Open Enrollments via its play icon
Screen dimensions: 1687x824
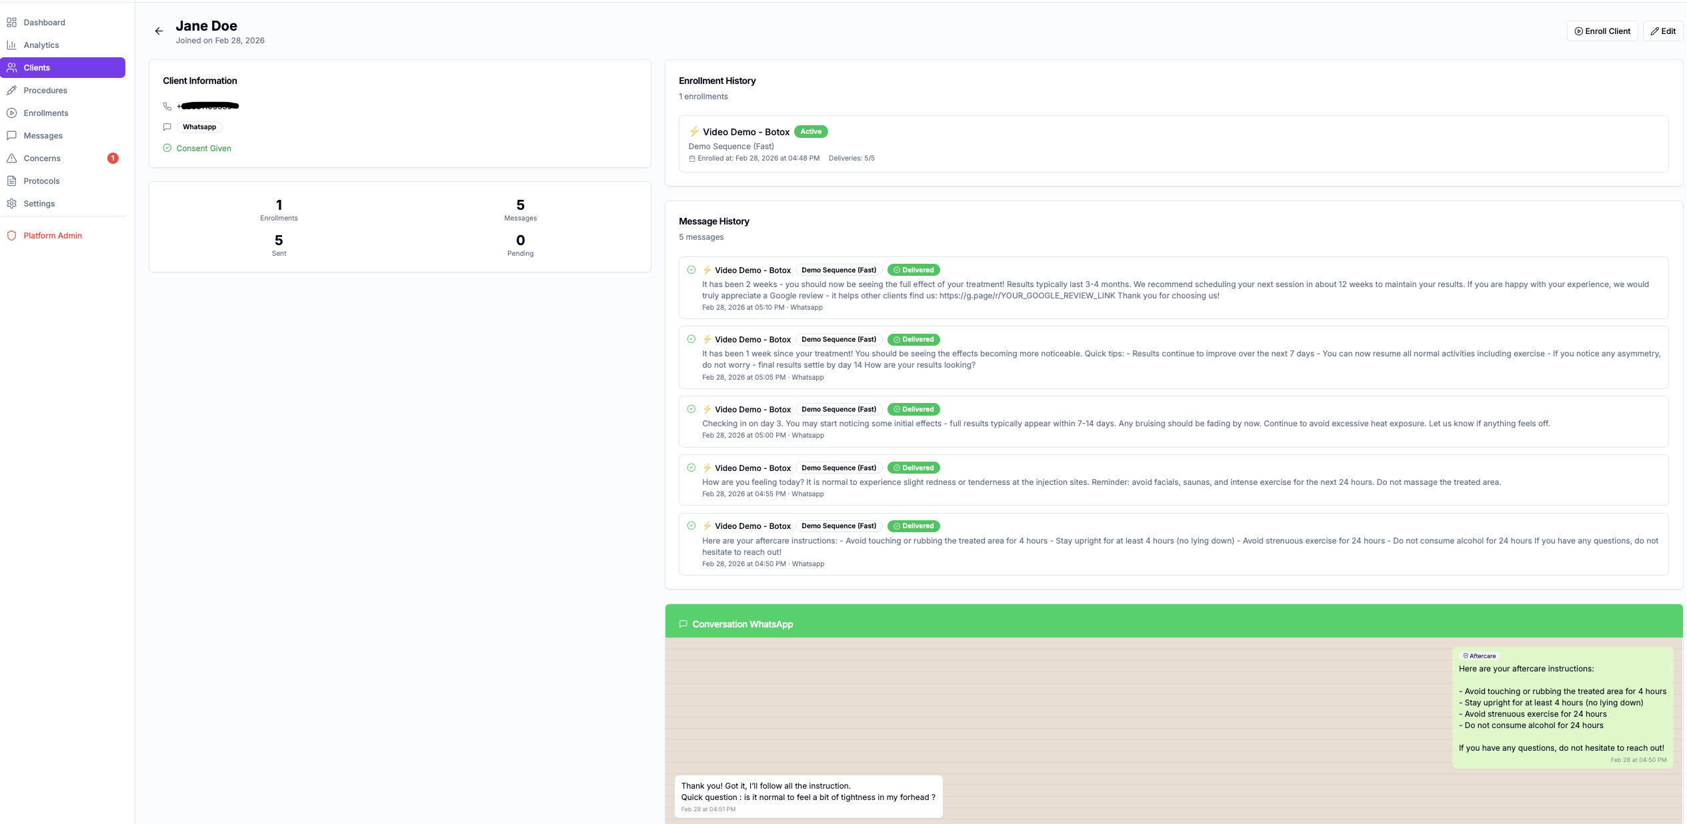pos(11,113)
